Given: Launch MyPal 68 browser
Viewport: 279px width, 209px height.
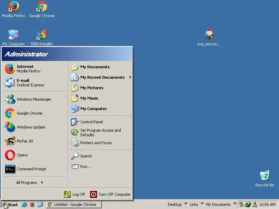Looking at the screenshot, I should point(35,141).
